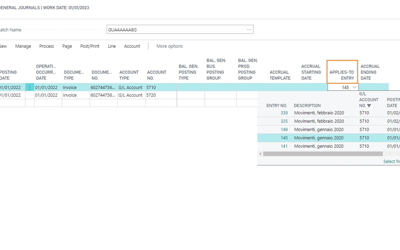This screenshot has width=400, height=250.
Task: Expand the Applies-to Entry dropdown arrow
Action: click(x=354, y=87)
